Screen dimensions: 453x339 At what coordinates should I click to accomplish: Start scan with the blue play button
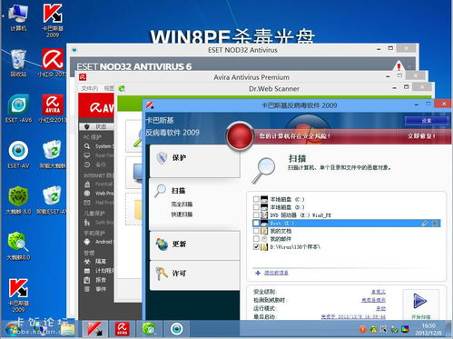[420, 301]
